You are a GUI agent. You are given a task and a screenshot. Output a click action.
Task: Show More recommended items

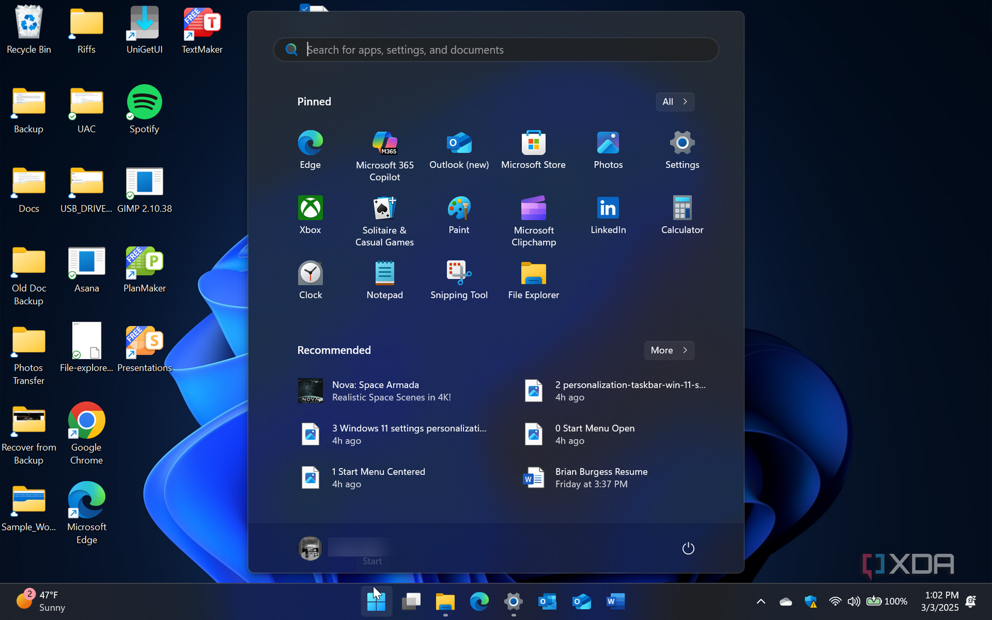669,350
